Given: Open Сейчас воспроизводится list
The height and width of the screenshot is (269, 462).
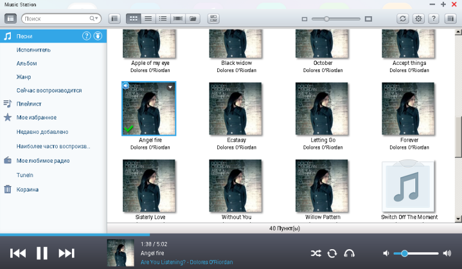Looking at the screenshot, I should (49, 90).
